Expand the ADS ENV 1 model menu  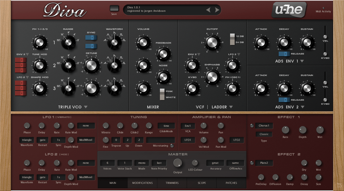(302, 61)
